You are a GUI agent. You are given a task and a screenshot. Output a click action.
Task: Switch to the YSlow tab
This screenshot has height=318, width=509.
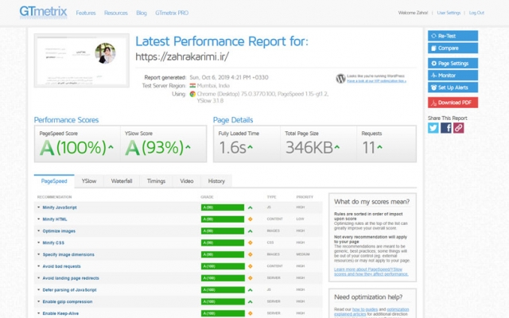pos(89,181)
